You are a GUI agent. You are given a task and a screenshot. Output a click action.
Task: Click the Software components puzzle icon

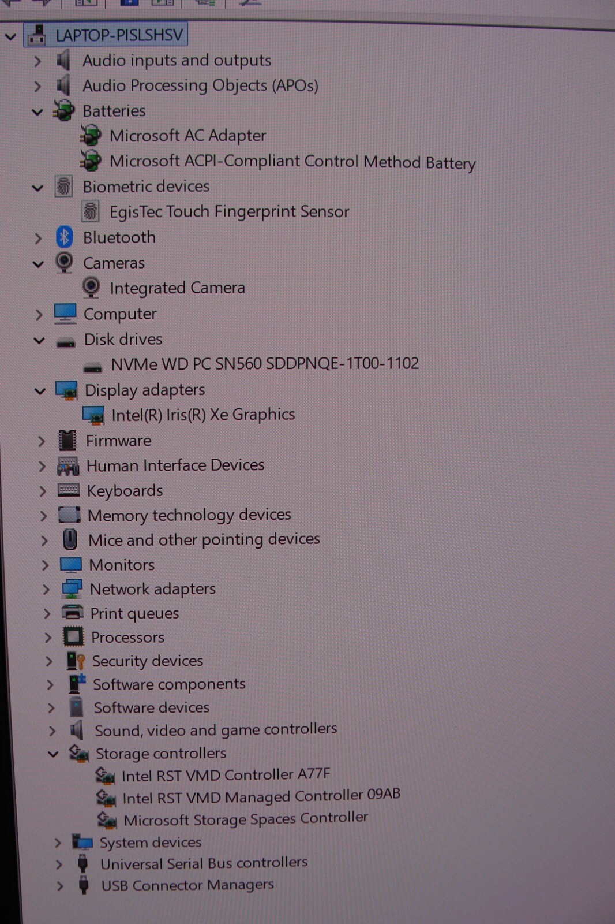point(77,684)
